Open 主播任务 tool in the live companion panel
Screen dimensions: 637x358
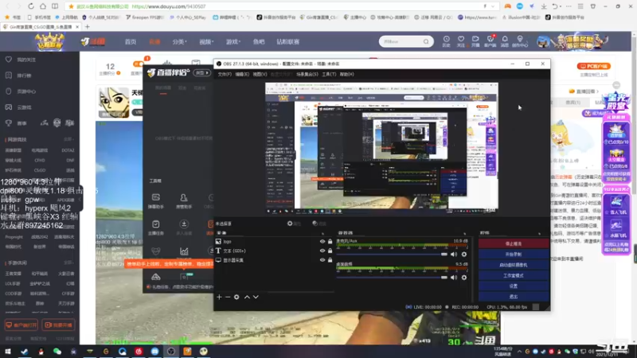coord(155,228)
